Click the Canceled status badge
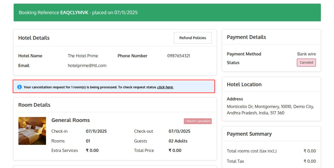 tap(306, 62)
